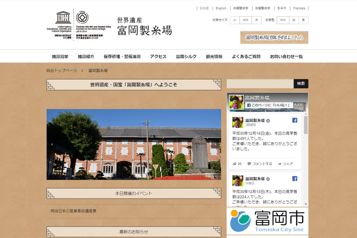This screenshot has width=357, height=238.
Task: Click the site search text field
Action: pos(260,84)
